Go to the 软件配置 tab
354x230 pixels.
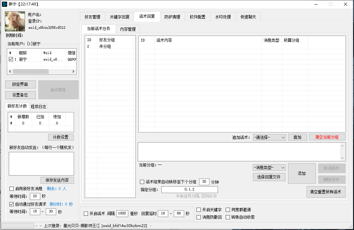pos(197,17)
